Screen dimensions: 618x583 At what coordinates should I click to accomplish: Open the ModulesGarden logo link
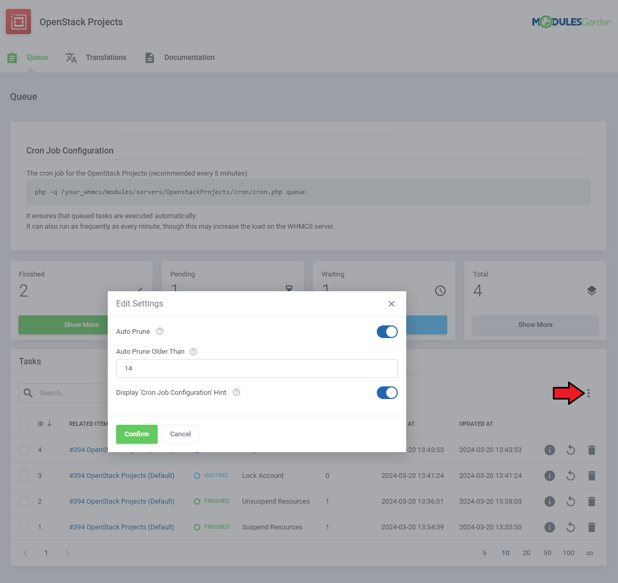(x=571, y=22)
